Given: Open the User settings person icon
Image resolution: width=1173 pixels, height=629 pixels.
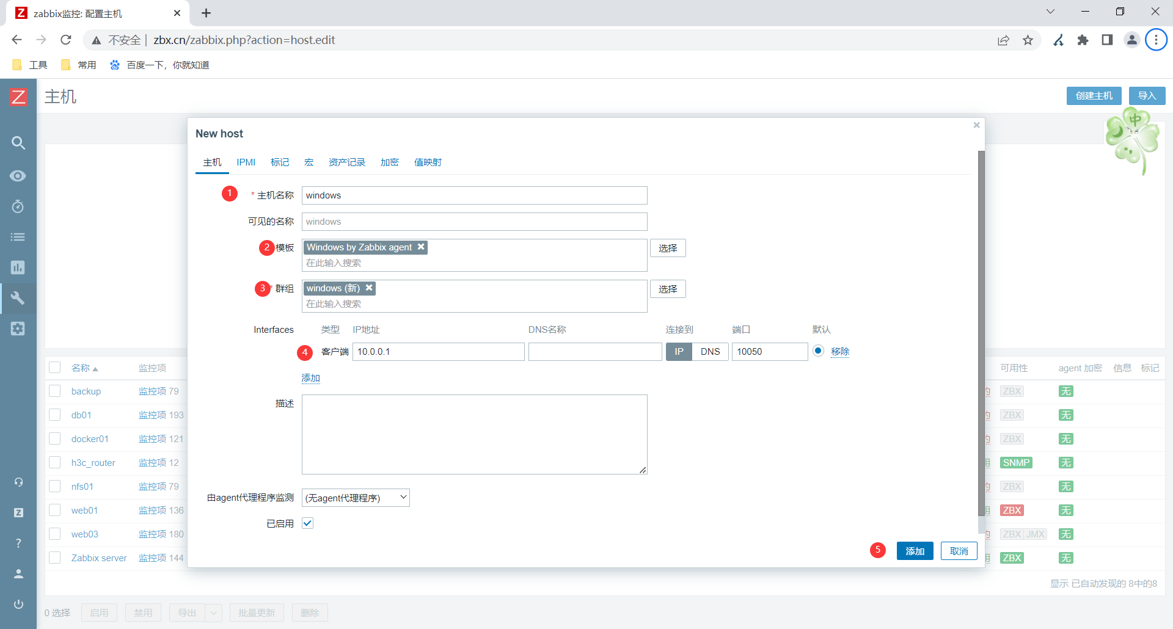Looking at the screenshot, I should 18,574.
